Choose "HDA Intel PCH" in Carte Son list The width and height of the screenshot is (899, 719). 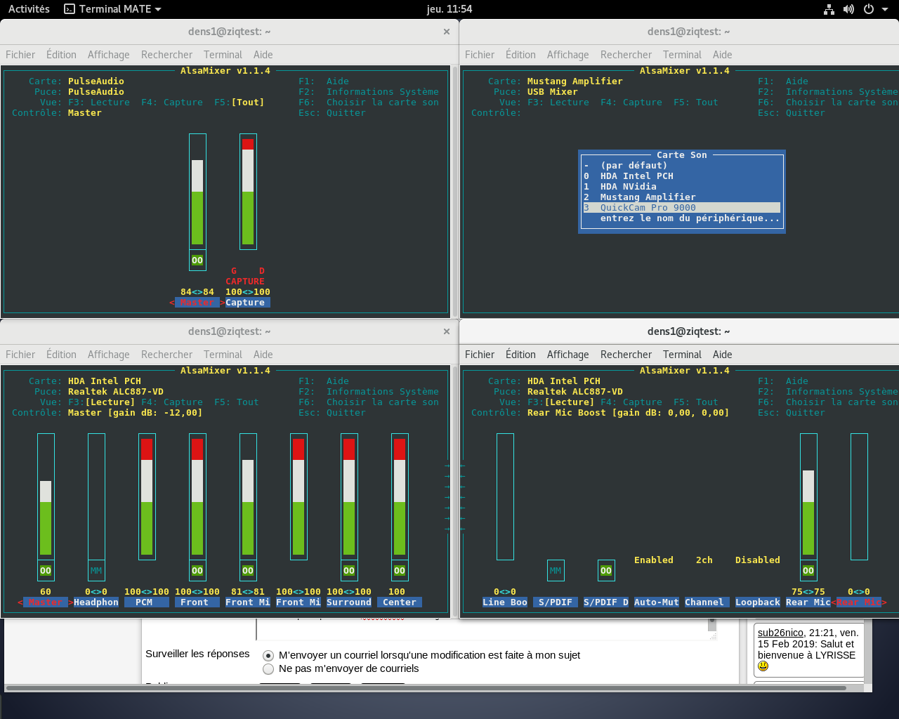click(681, 176)
